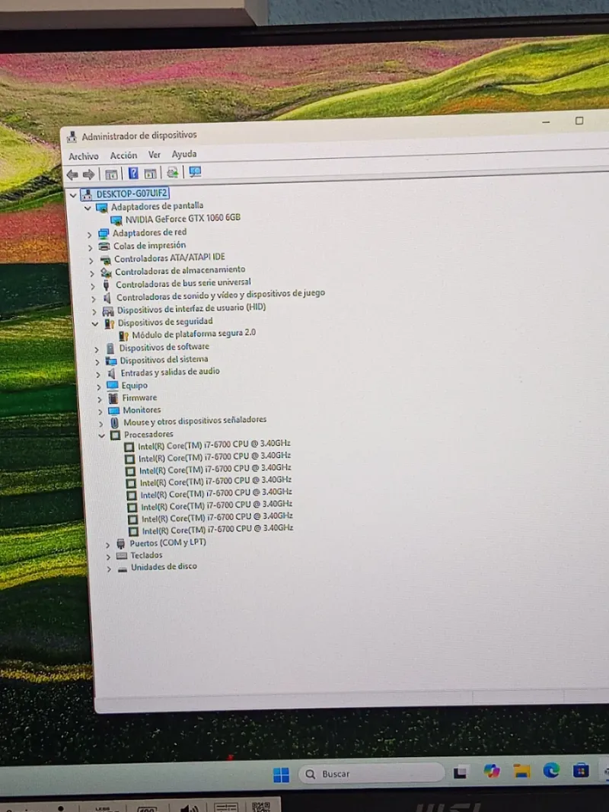Open File Explorer from the taskbar
Image resolution: width=609 pixels, height=812 pixels.
[521, 772]
